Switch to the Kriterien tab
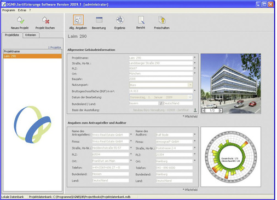Image resolution: width=277 pixels, height=200 pixels. tap(31, 35)
